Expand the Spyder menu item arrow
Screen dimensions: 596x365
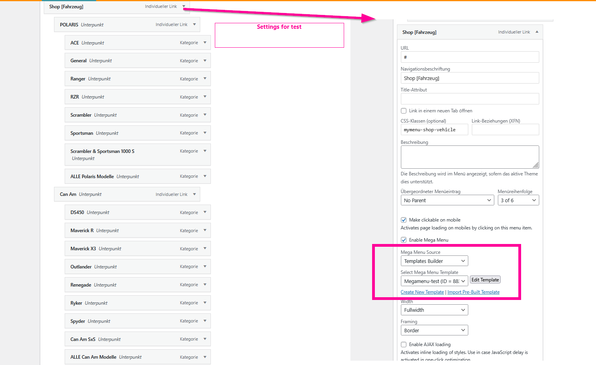(205, 321)
